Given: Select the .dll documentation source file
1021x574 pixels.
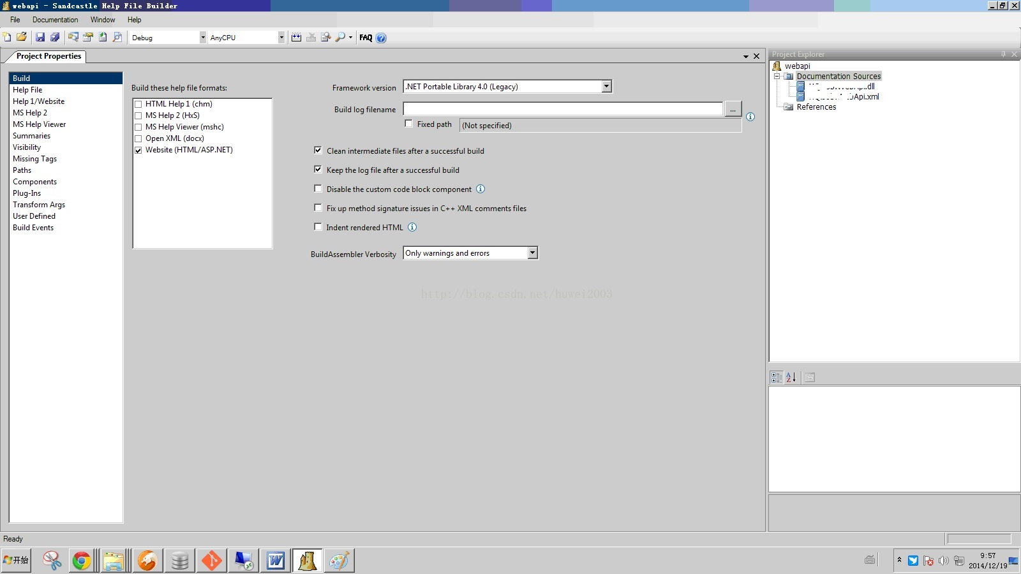Looking at the screenshot, I should (841, 86).
